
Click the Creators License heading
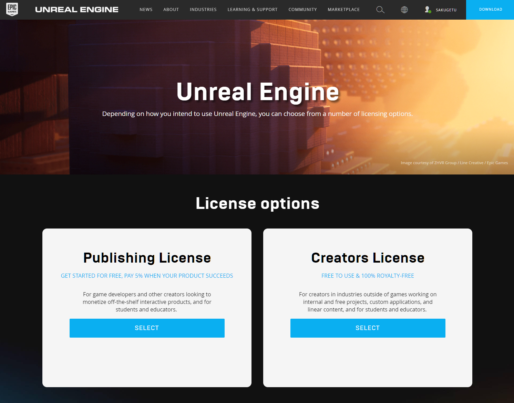click(368, 258)
